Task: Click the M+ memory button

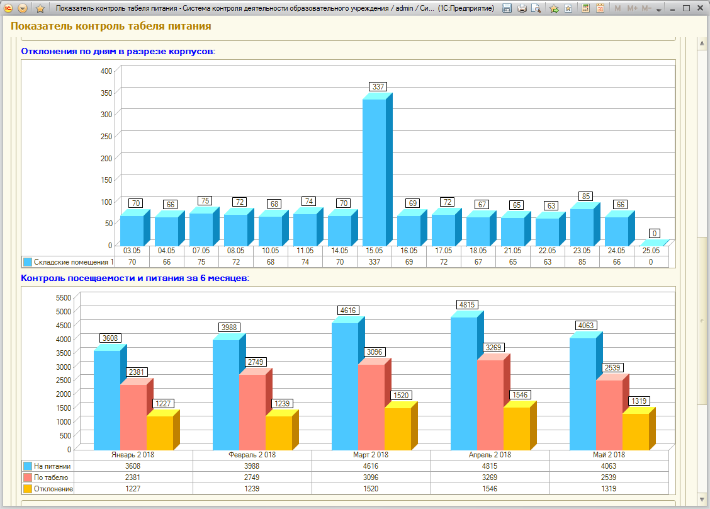Action: tap(632, 8)
